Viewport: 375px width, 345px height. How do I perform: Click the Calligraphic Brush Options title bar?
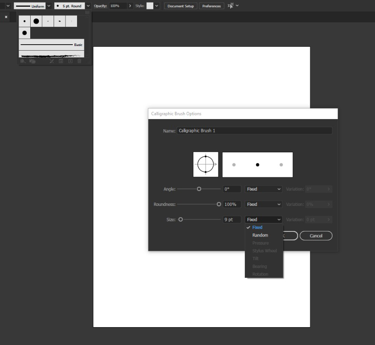(243, 114)
